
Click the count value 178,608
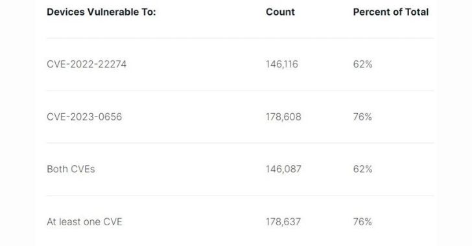pos(283,117)
